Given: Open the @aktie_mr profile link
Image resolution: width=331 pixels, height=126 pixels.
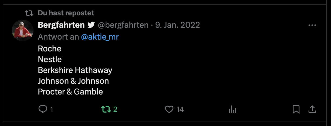Looking at the screenshot, I should [x=100, y=37].
